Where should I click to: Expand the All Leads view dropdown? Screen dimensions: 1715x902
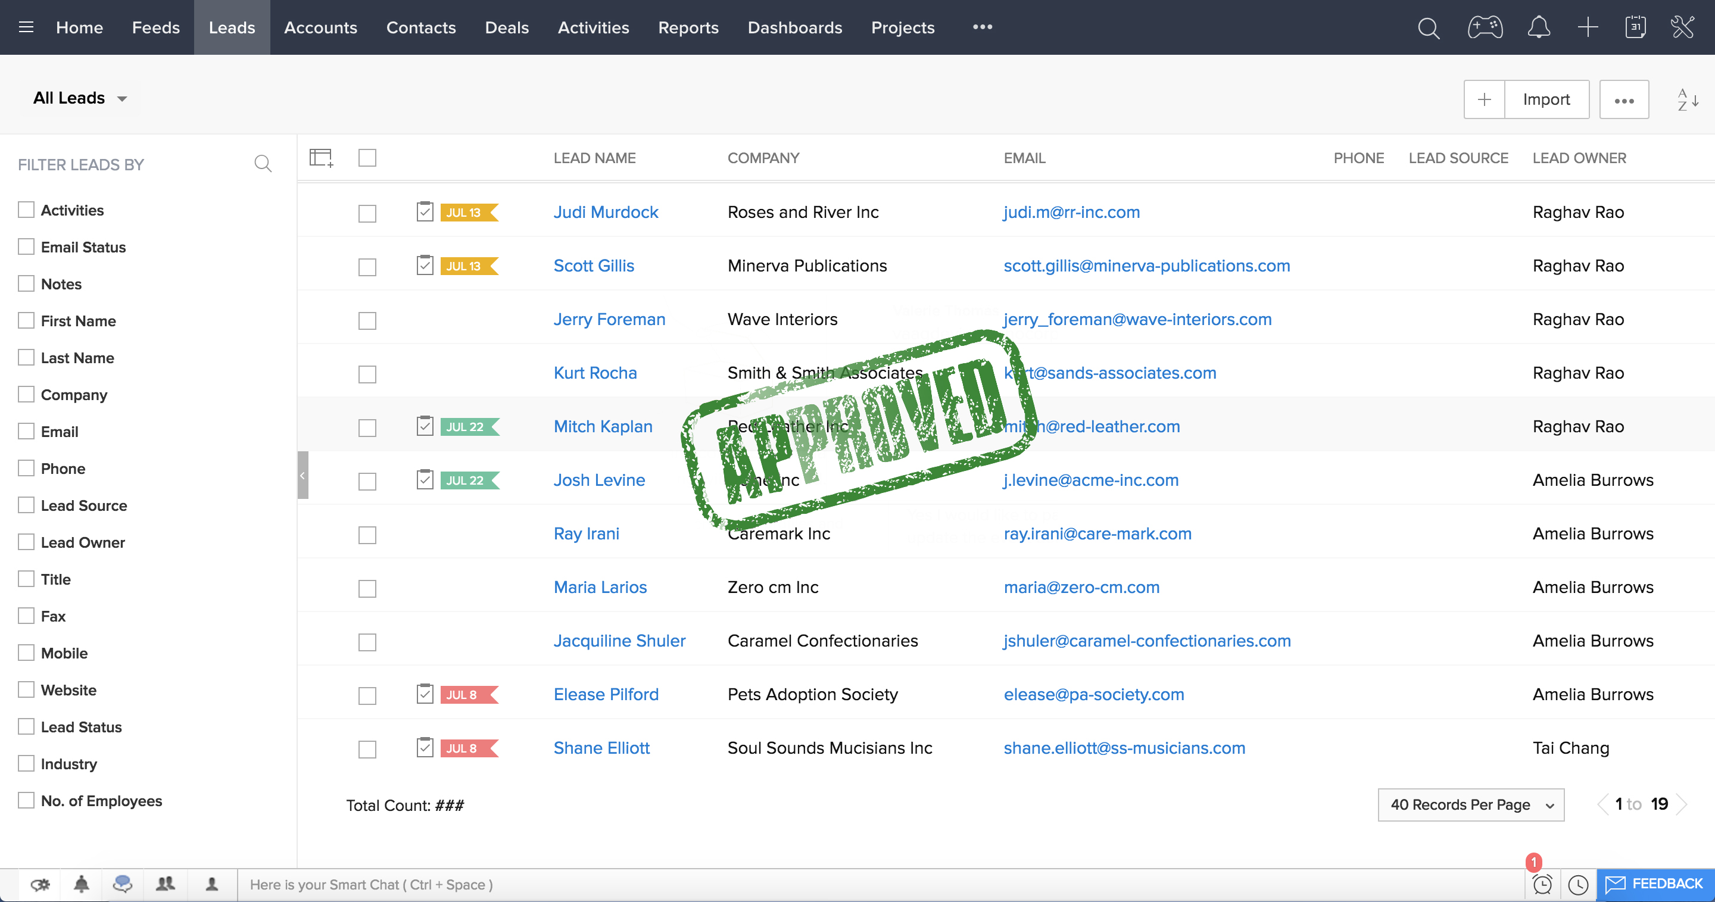[80, 98]
